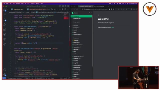
Task: Click the feat/generate-vue-story branch in status bar
Action: [14, 78]
